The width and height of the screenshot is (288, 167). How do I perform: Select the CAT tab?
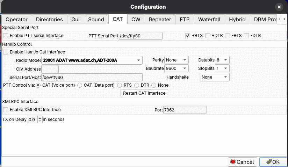(x=118, y=19)
